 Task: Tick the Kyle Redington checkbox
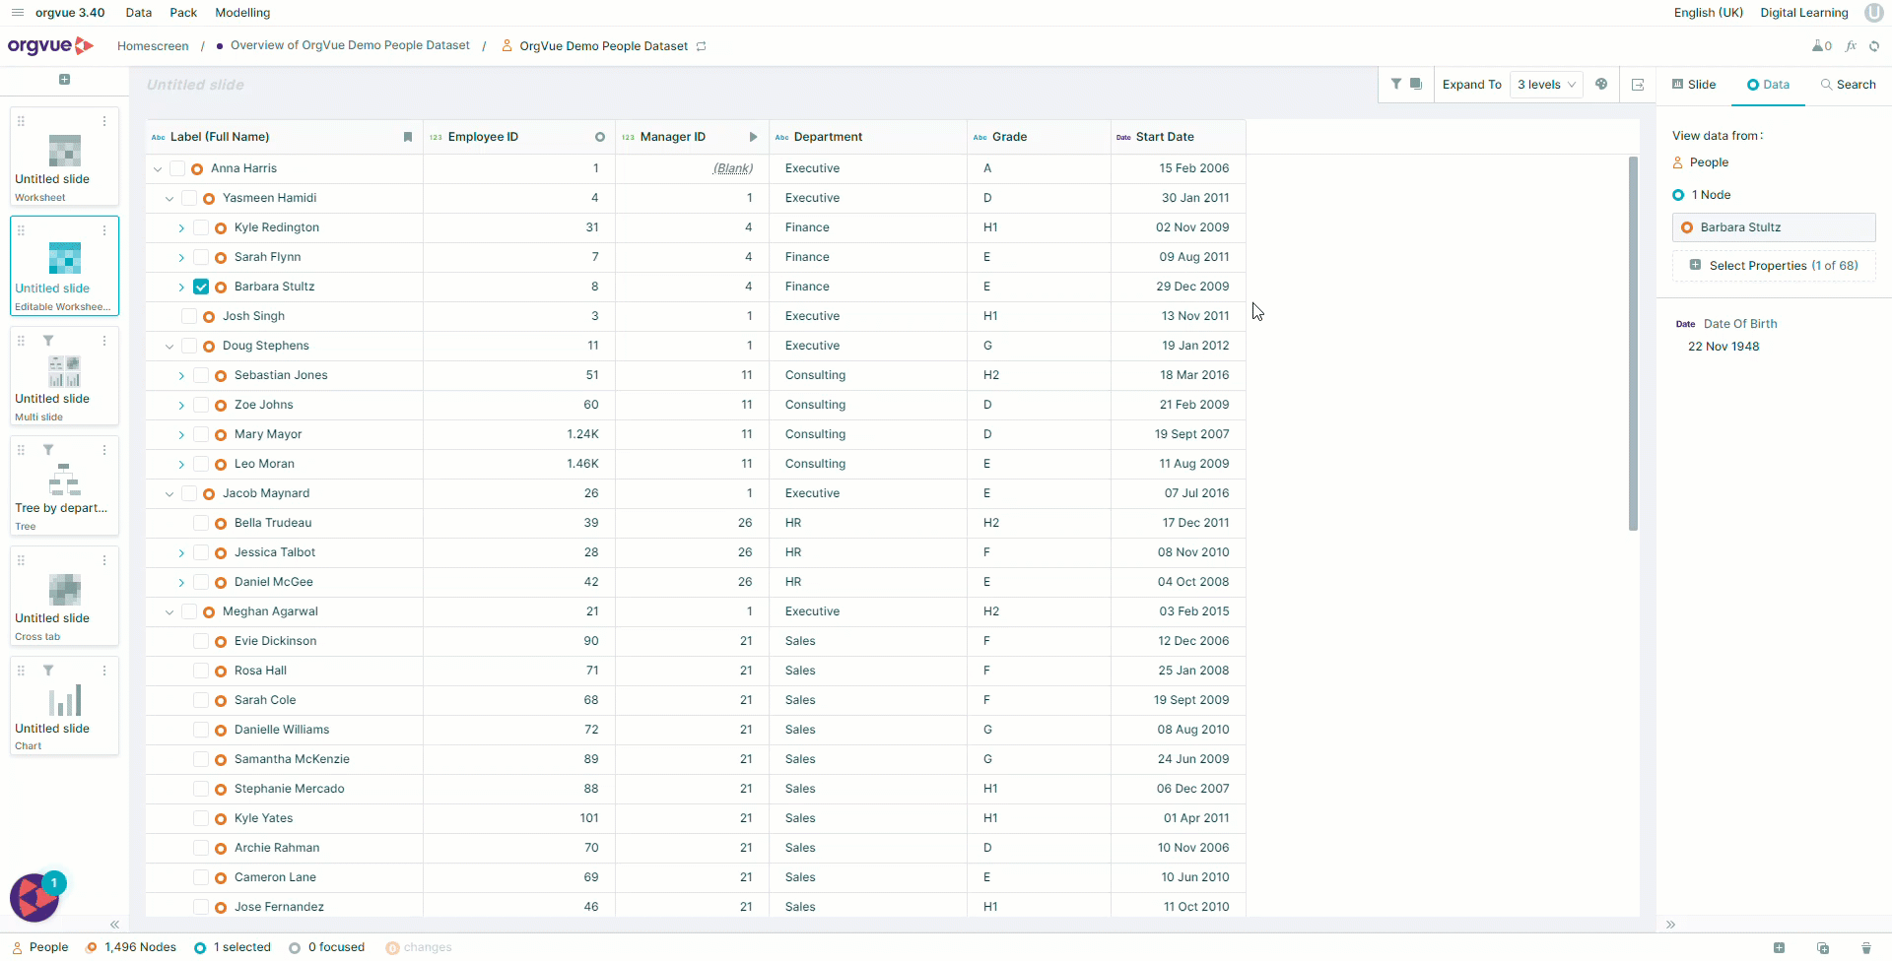201,227
